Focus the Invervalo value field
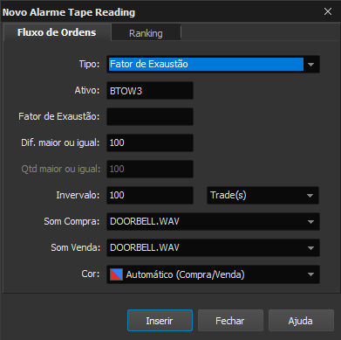This screenshot has height=340, width=341. click(150, 195)
